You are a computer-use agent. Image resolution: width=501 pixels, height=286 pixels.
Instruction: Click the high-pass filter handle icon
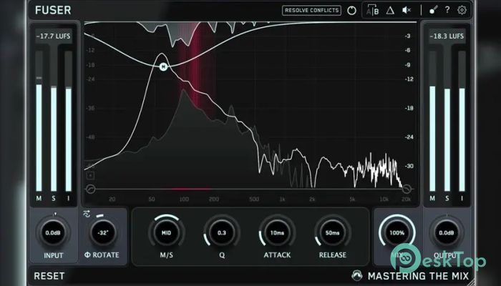(91, 189)
